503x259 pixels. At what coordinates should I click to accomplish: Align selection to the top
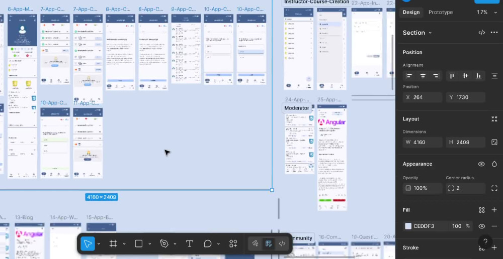[x=452, y=76]
